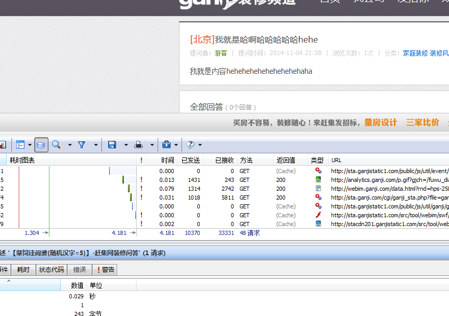The width and height of the screenshot is (449, 316).
Task: Click the Help question mark icon
Action: (x=190, y=144)
